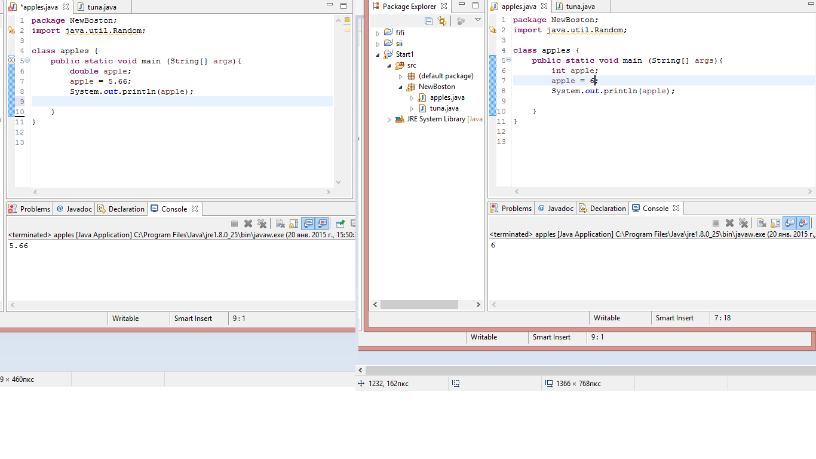This screenshot has height=459, width=816.
Task: Toggle Show Console When Standard Out Changes
Action: 308,224
